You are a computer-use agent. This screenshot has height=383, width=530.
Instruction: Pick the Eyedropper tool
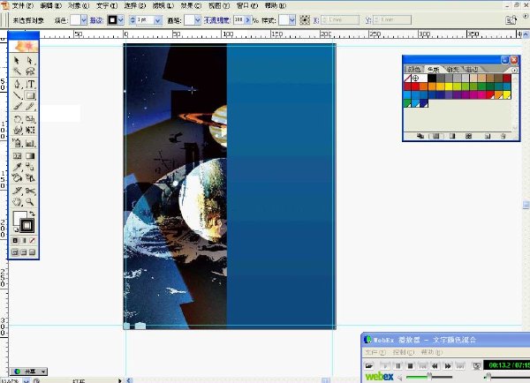(x=17, y=167)
